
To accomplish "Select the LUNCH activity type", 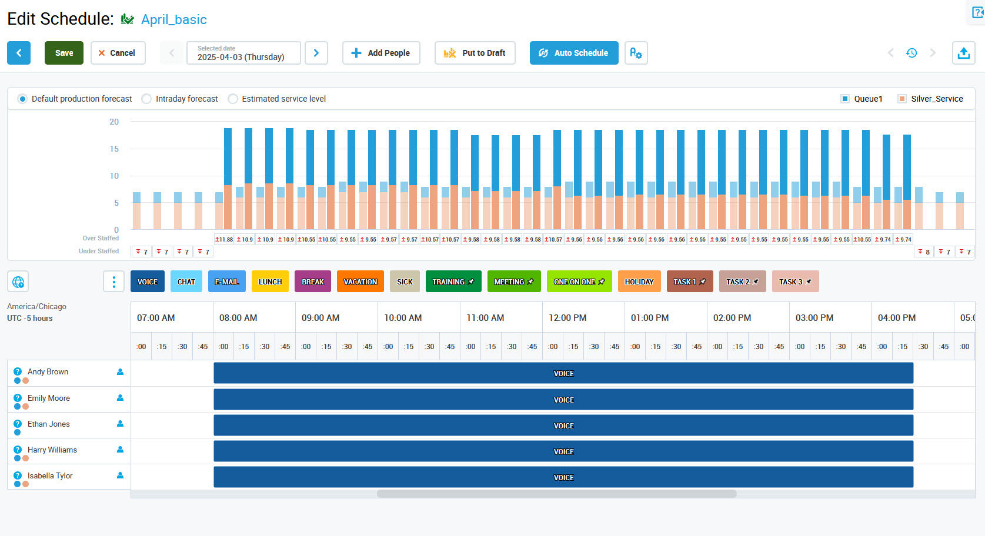I will pos(270,282).
